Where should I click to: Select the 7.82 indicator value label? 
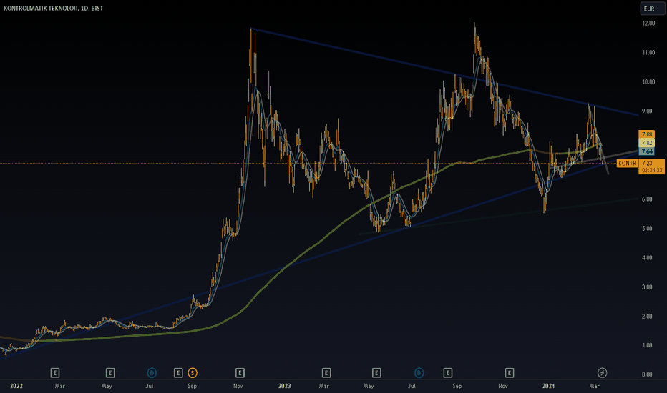tap(647, 143)
